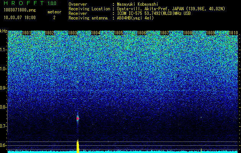The image size is (241, 153).
Task: Click the meteor count value 2
Action: click(x=54, y=18)
